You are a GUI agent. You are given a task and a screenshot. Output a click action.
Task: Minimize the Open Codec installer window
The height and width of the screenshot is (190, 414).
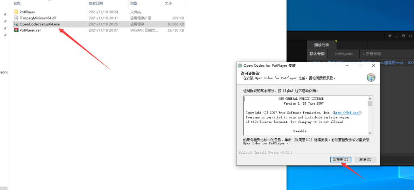point(347,65)
